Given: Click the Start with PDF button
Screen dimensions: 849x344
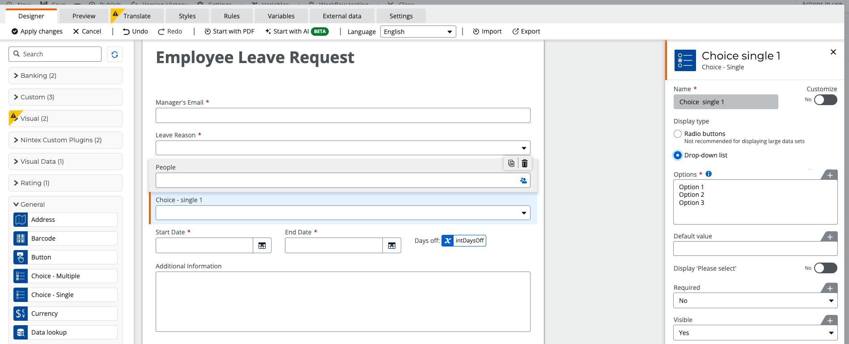Looking at the screenshot, I should 229,31.
